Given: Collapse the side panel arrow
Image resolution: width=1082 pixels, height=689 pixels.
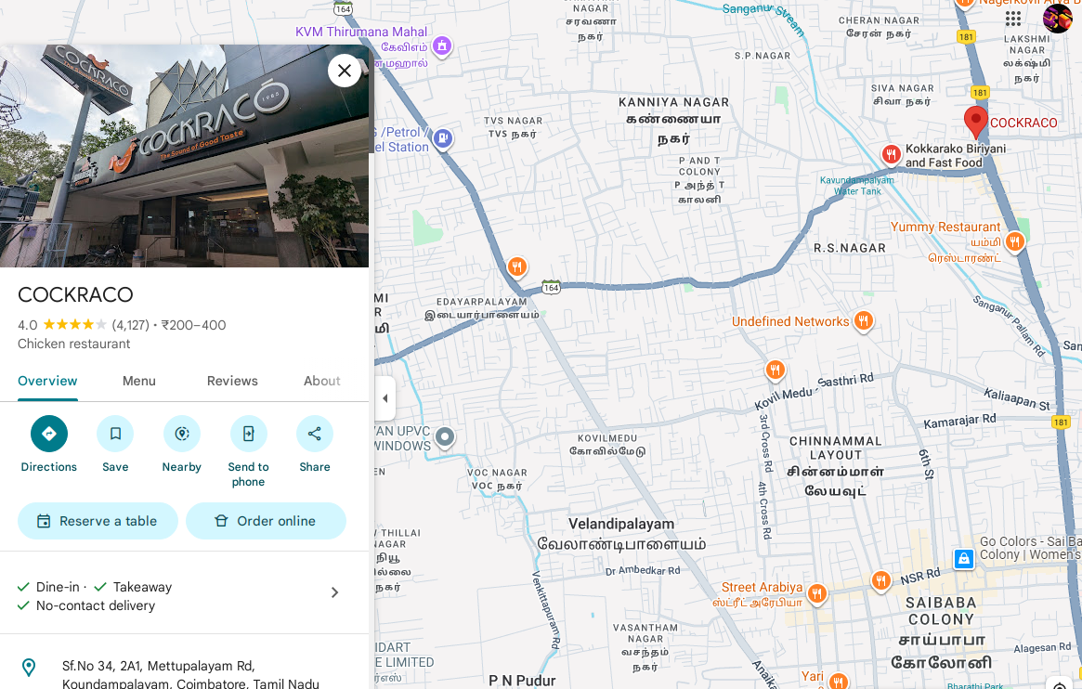Looking at the screenshot, I should tap(385, 398).
